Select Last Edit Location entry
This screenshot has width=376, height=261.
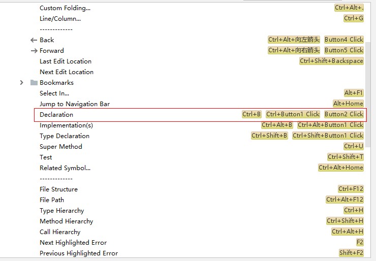66,61
